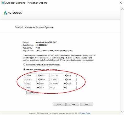124x115 pixels.
Task: Select 'Connect now and activate' radio option
Action: point(24,65)
